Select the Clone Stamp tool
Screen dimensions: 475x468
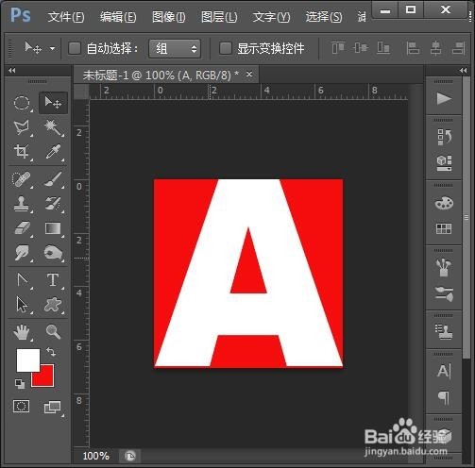22,204
